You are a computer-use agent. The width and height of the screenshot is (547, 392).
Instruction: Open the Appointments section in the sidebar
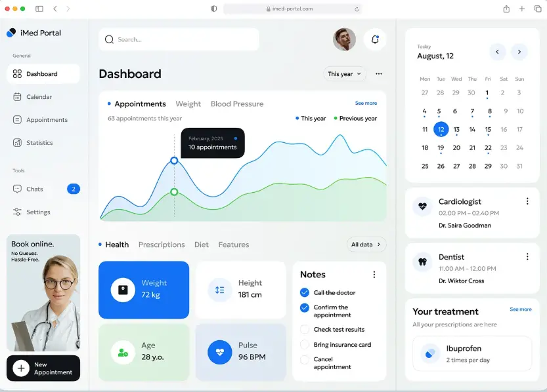46,119
